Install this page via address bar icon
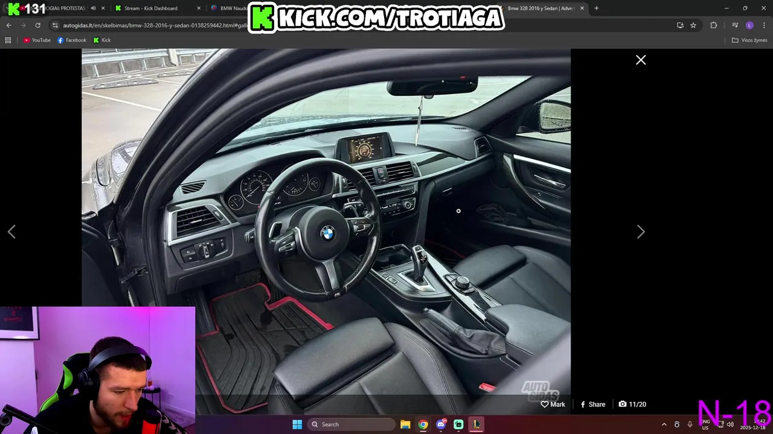Viewport: 773px width, 434px height. [x=680, y=25]
